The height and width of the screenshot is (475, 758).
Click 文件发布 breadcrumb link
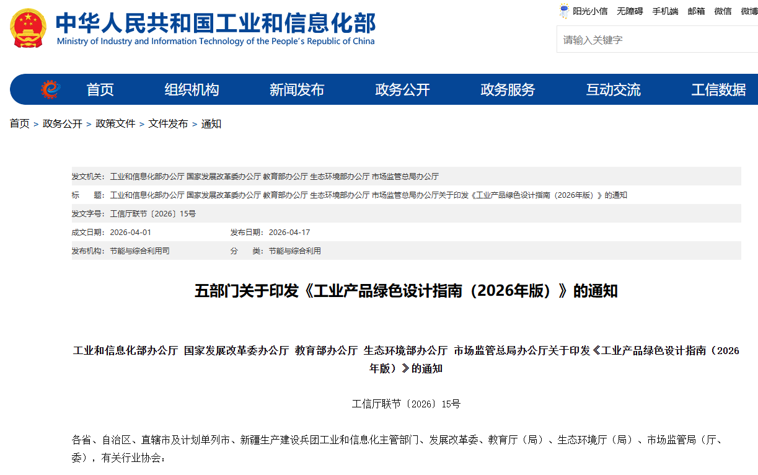tap(168, 124)
